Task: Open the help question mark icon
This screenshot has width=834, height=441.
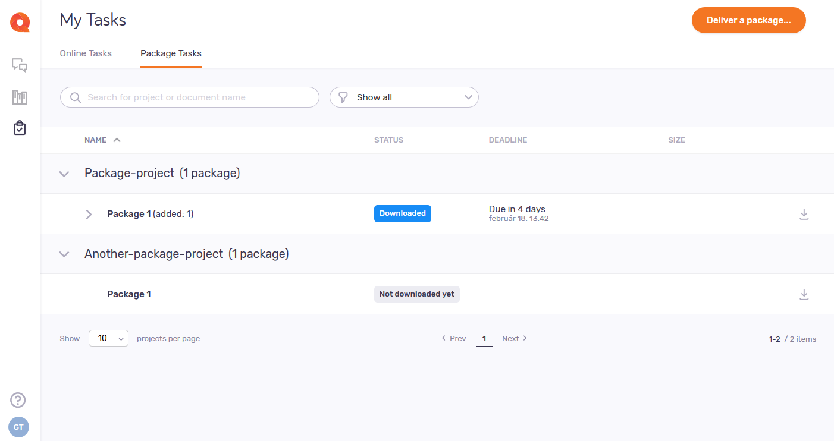Action: point(18,400)
